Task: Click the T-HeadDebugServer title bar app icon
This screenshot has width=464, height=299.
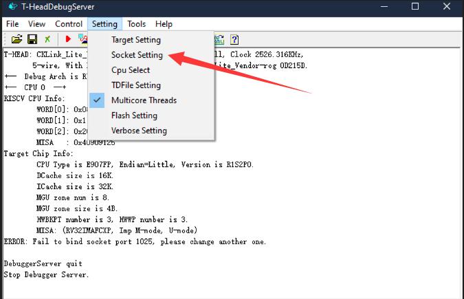Action: point(12,6)
